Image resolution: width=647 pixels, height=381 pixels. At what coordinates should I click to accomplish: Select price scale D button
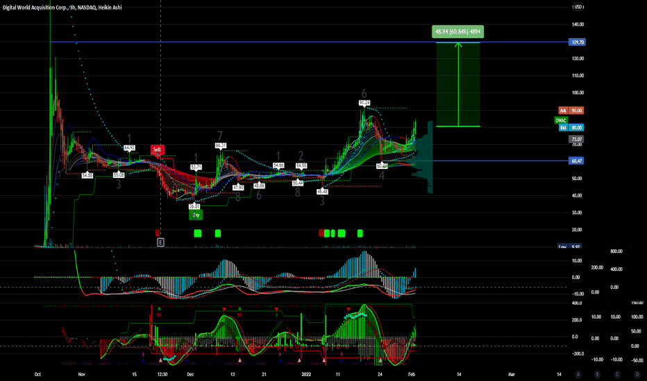point(637,374)
